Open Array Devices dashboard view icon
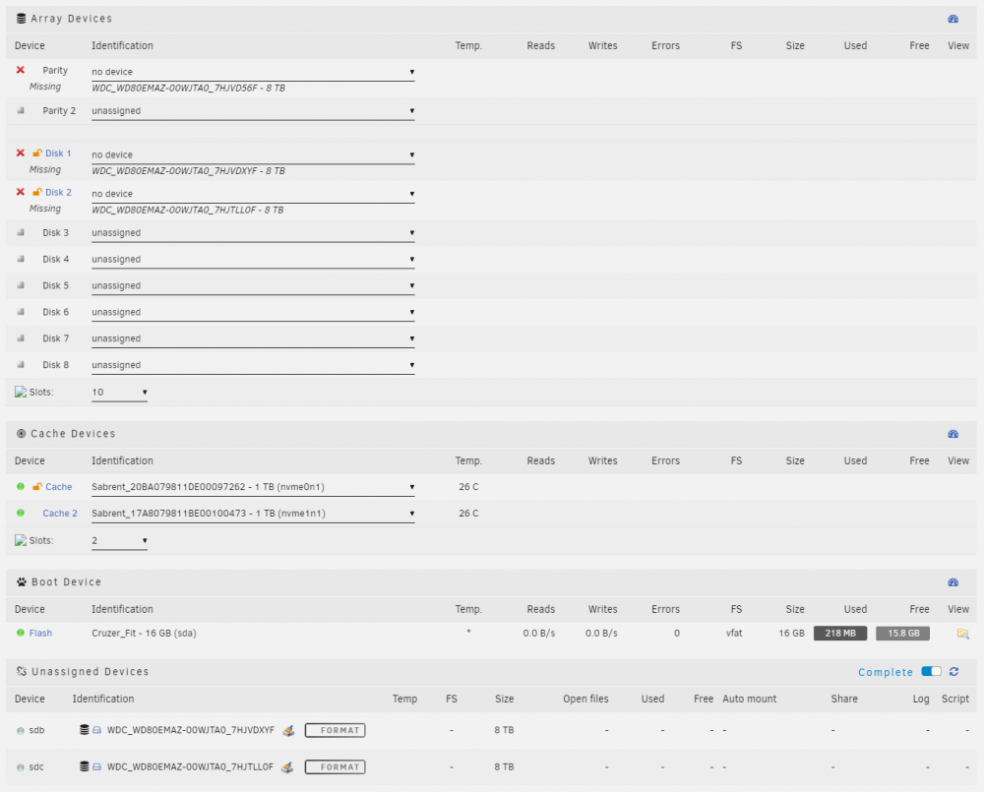The height and width of the screenshot is (792, 984). click(953, 19)
